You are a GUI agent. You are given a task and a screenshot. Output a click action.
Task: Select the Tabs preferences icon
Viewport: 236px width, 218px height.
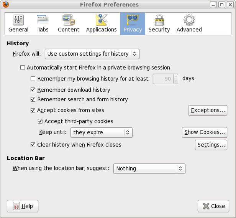coord(42,20)
